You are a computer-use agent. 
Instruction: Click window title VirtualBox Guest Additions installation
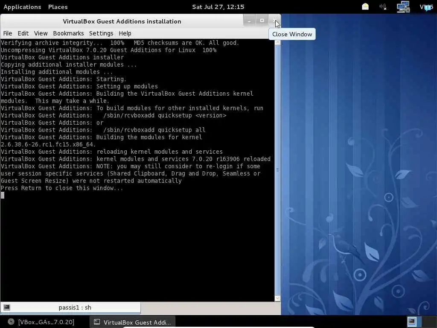tap(122, 21)
